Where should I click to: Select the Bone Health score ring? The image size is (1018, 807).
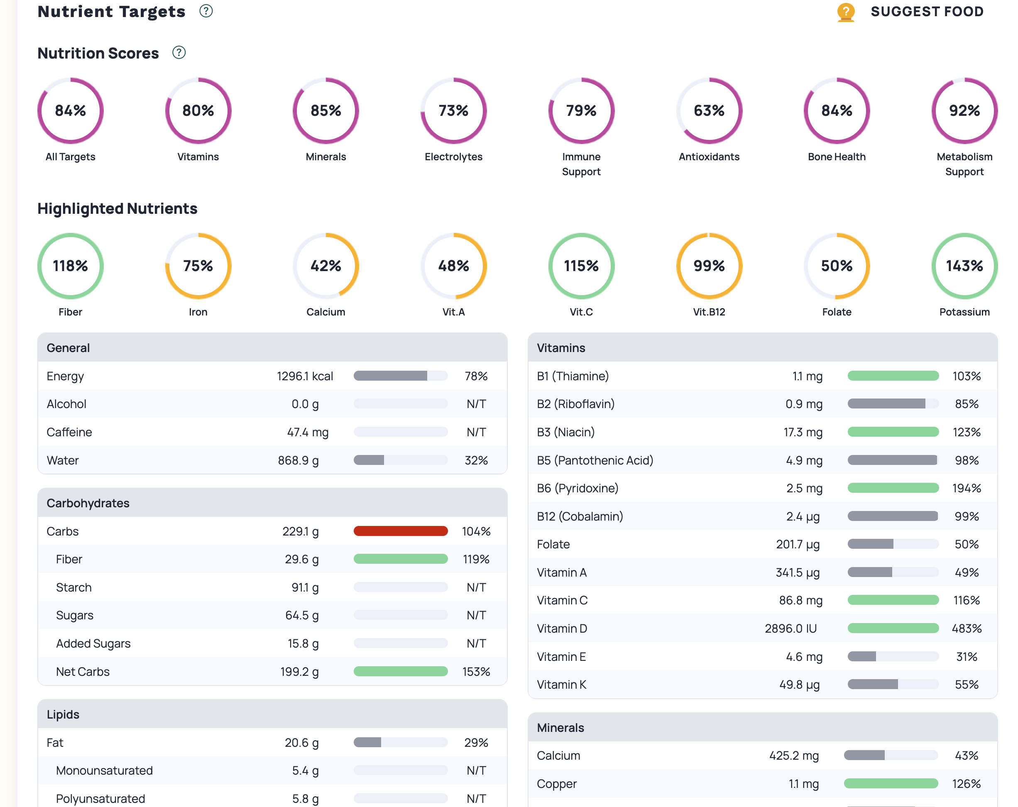pos(836,110)
